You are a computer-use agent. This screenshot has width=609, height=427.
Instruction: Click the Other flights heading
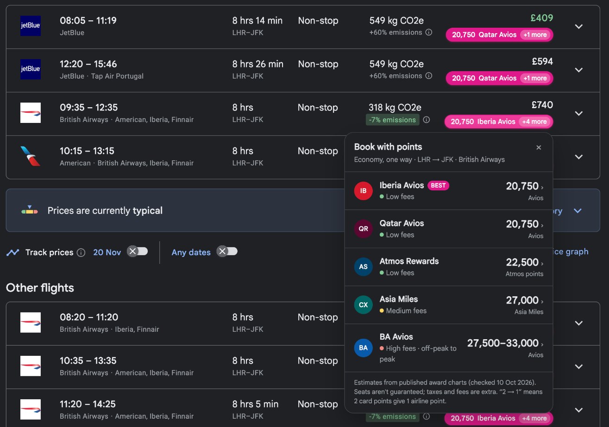pos(40,288)
